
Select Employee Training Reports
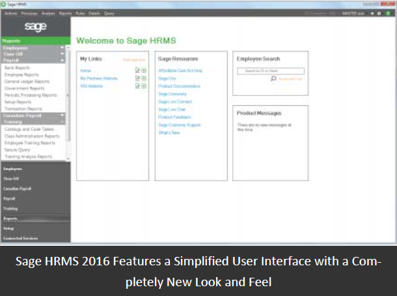pyautogui.click(x=30, y=143)
